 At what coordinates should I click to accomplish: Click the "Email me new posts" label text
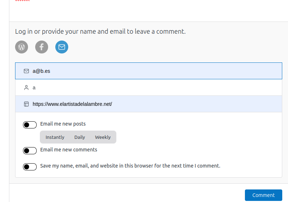point(63,124)
